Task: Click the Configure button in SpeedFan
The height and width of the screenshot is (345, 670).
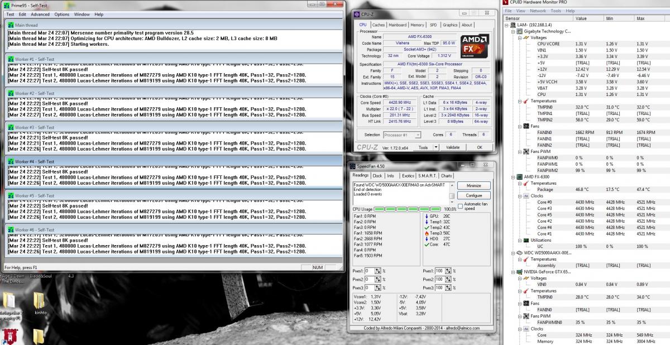Action: tap(473, 196)
